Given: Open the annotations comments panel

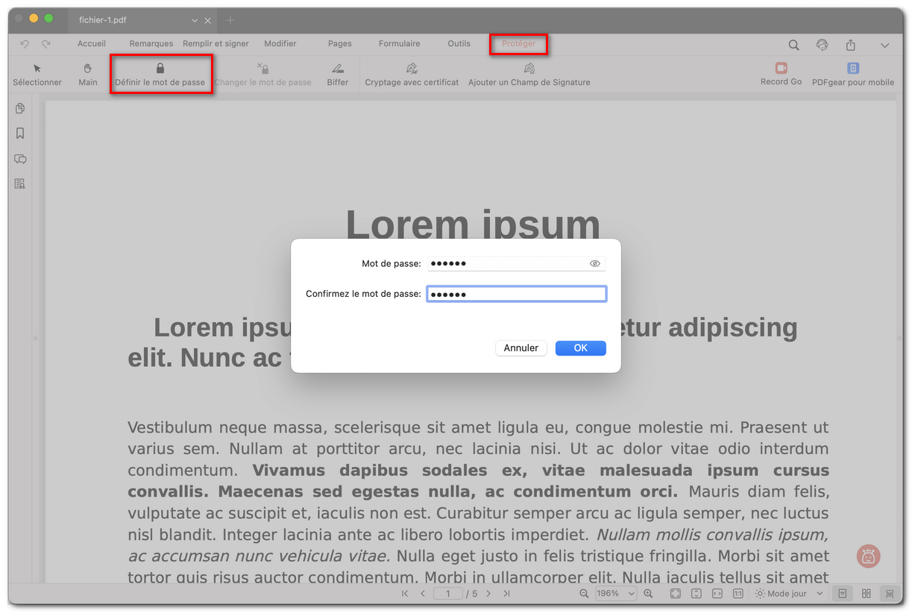Looking at the screenshot, I should point(20,159).
